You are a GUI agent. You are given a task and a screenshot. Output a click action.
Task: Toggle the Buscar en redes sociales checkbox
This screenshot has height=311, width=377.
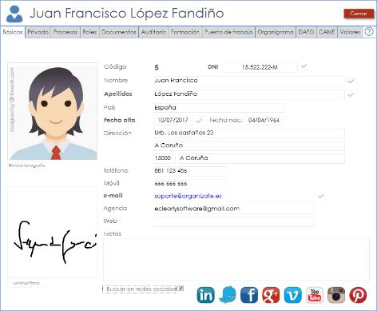tap(181, 289)
